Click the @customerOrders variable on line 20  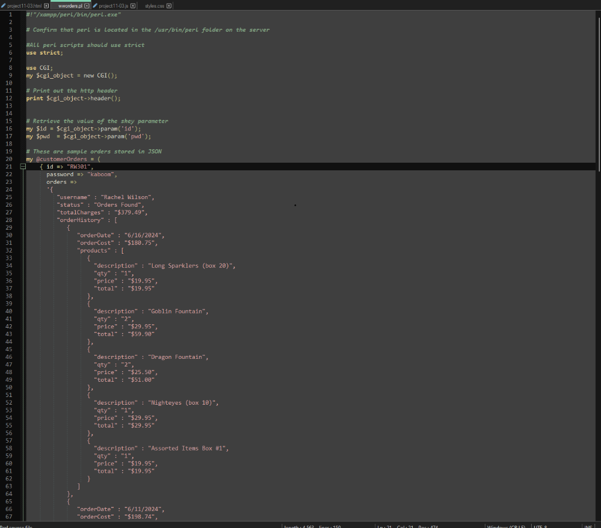tap(60, 159)
